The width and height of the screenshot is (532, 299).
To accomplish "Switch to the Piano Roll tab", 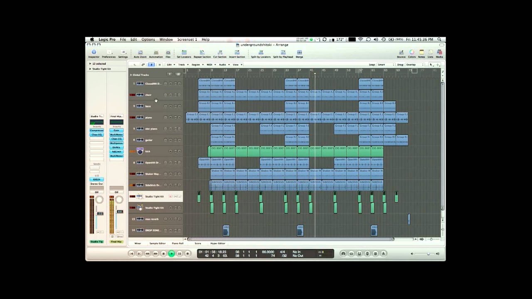I will click(x=177, y=243).
